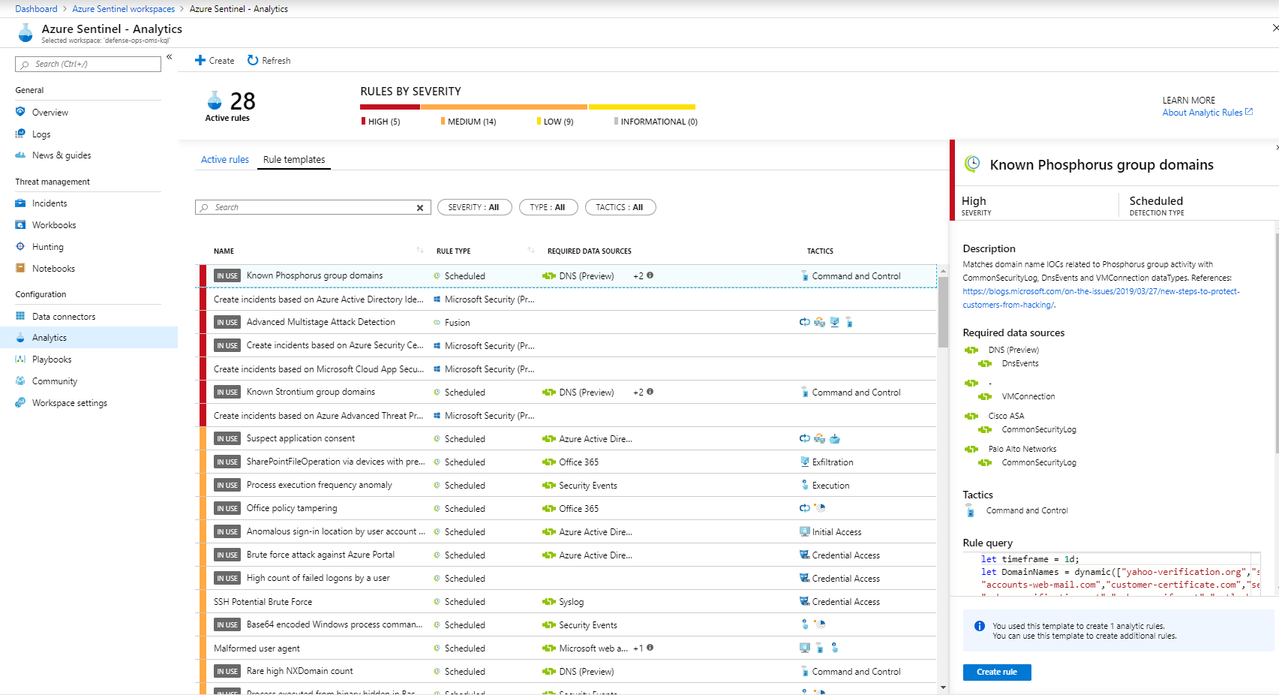
Task: Click the Create rule button
Action: pos(997,672)
